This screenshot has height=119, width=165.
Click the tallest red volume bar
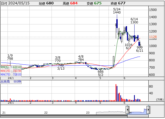116,92
